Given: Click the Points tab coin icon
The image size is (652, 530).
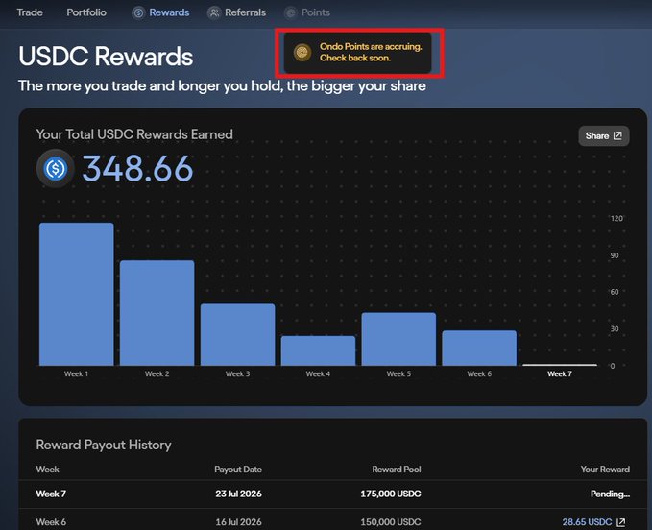Looking at the screenshot, I should click(x=291, y=12).
